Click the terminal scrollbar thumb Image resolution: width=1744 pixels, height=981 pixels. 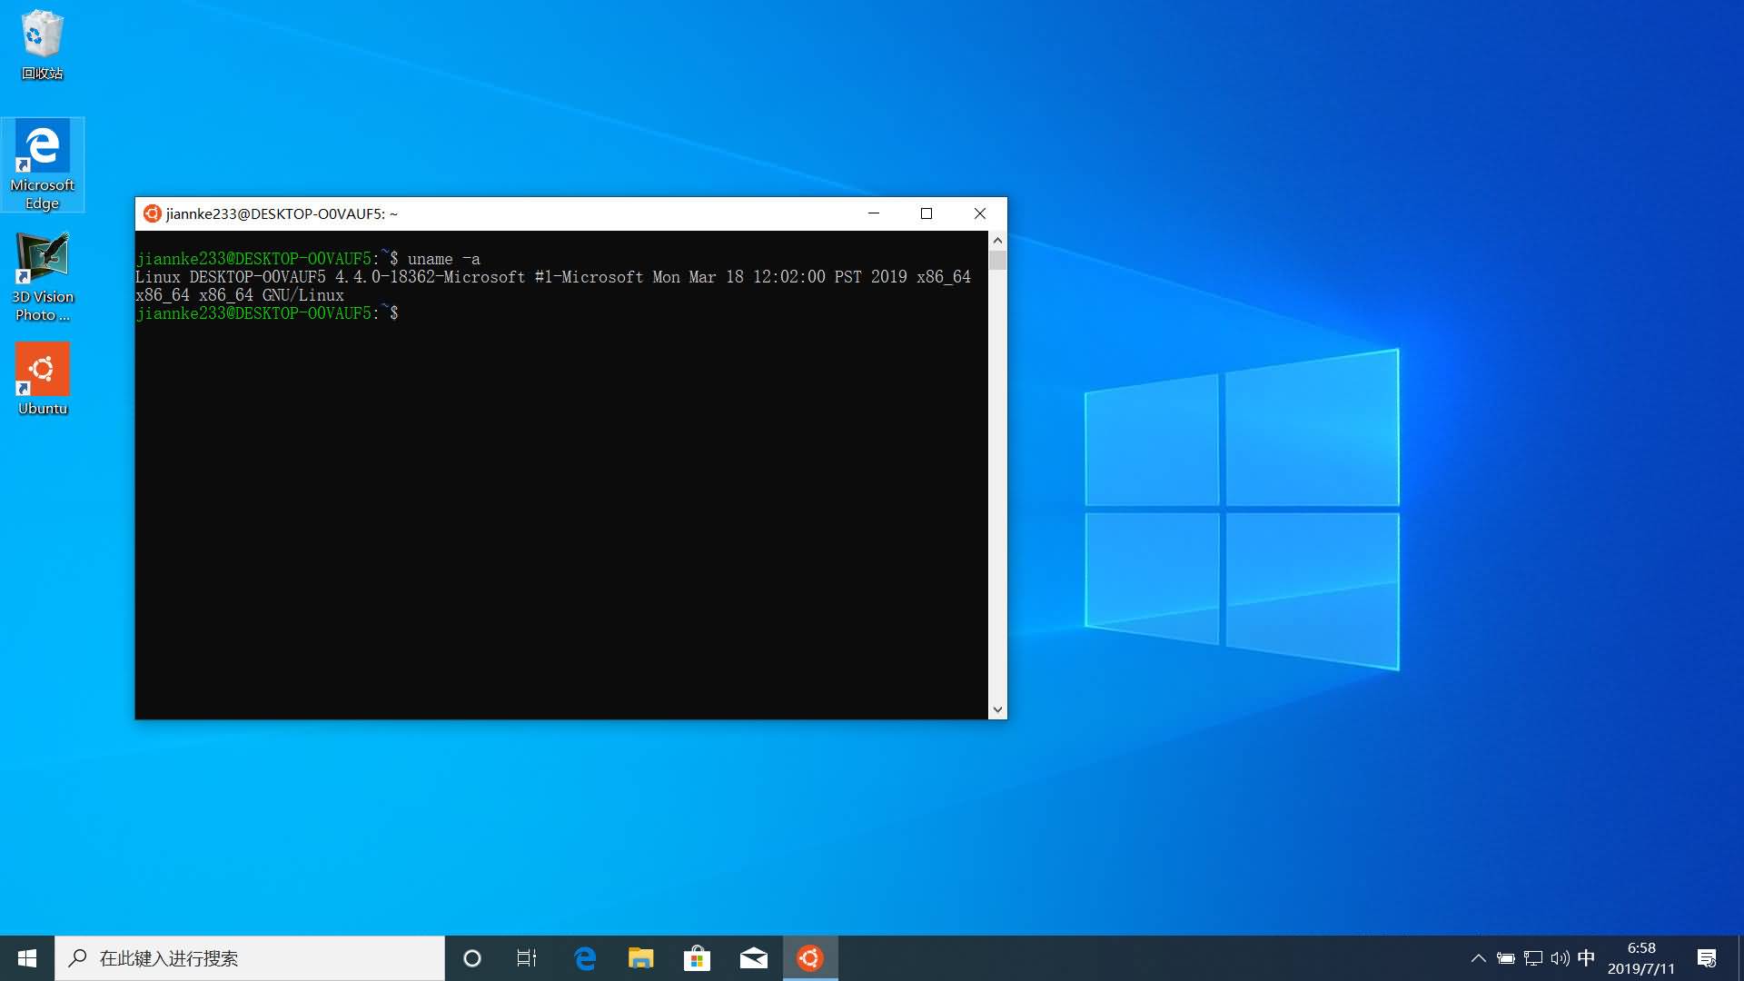click(997, 261)
